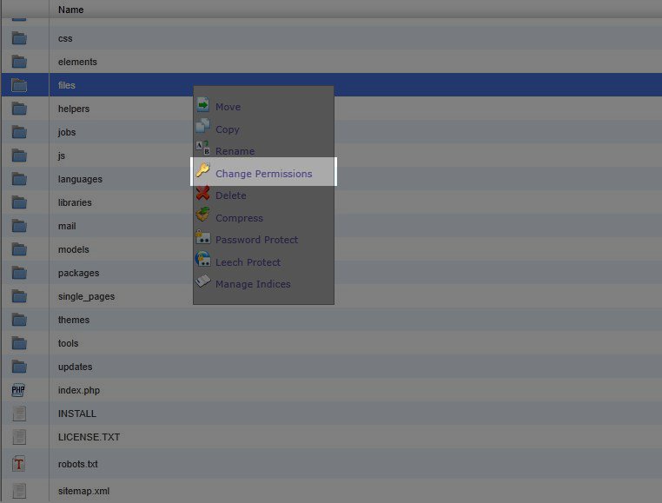Click the elements folder icon
This screenshot has height=503, width=662.
tap(19, 62)
